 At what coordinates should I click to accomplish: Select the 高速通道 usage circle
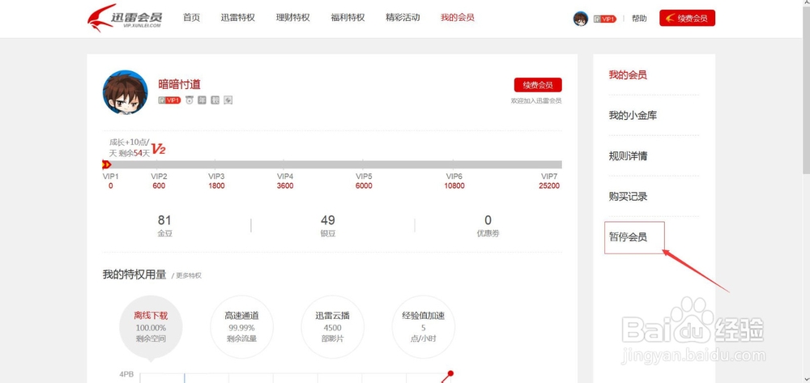pyautogui.click(x=241, y=327)
